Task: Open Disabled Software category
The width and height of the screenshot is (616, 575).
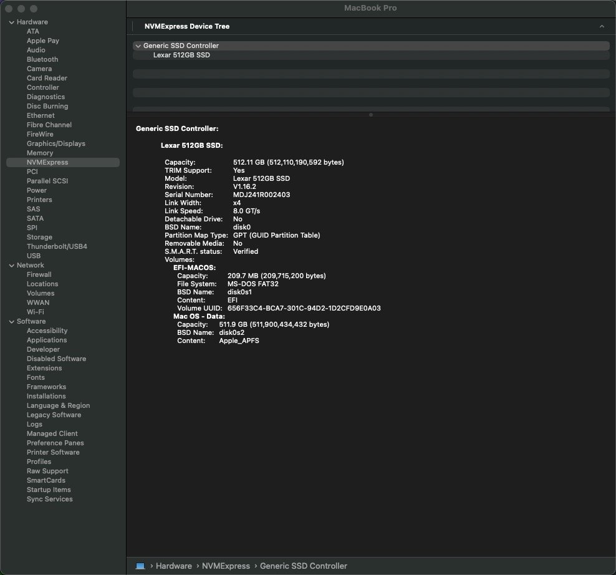Action: [x=56, y=359]
